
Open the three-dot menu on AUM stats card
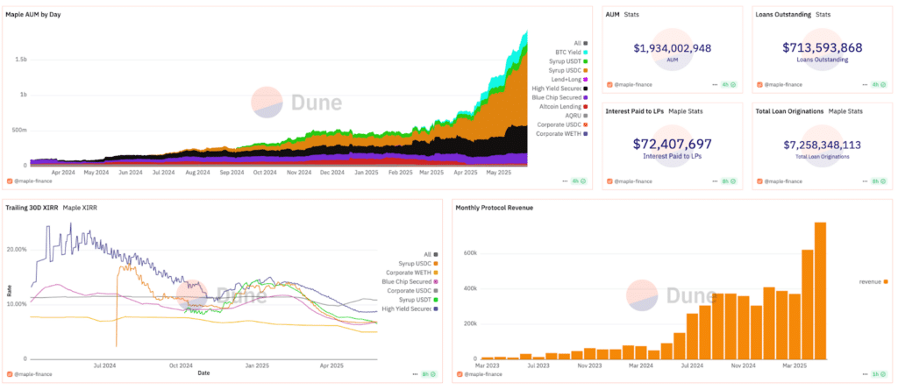tap(715, 85)
